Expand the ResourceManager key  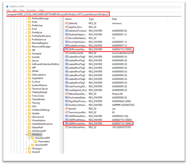pos(26,47)
